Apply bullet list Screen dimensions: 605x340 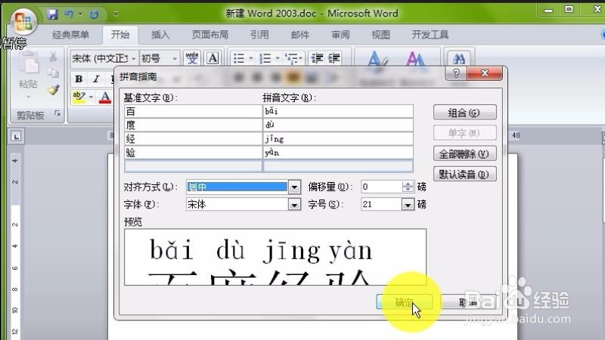(x=239, y=59)
